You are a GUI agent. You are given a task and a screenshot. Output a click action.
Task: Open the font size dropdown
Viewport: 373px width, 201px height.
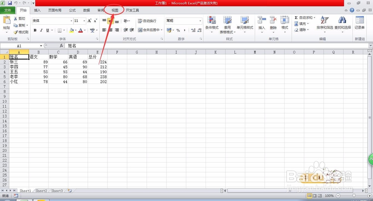coord(84,21)
